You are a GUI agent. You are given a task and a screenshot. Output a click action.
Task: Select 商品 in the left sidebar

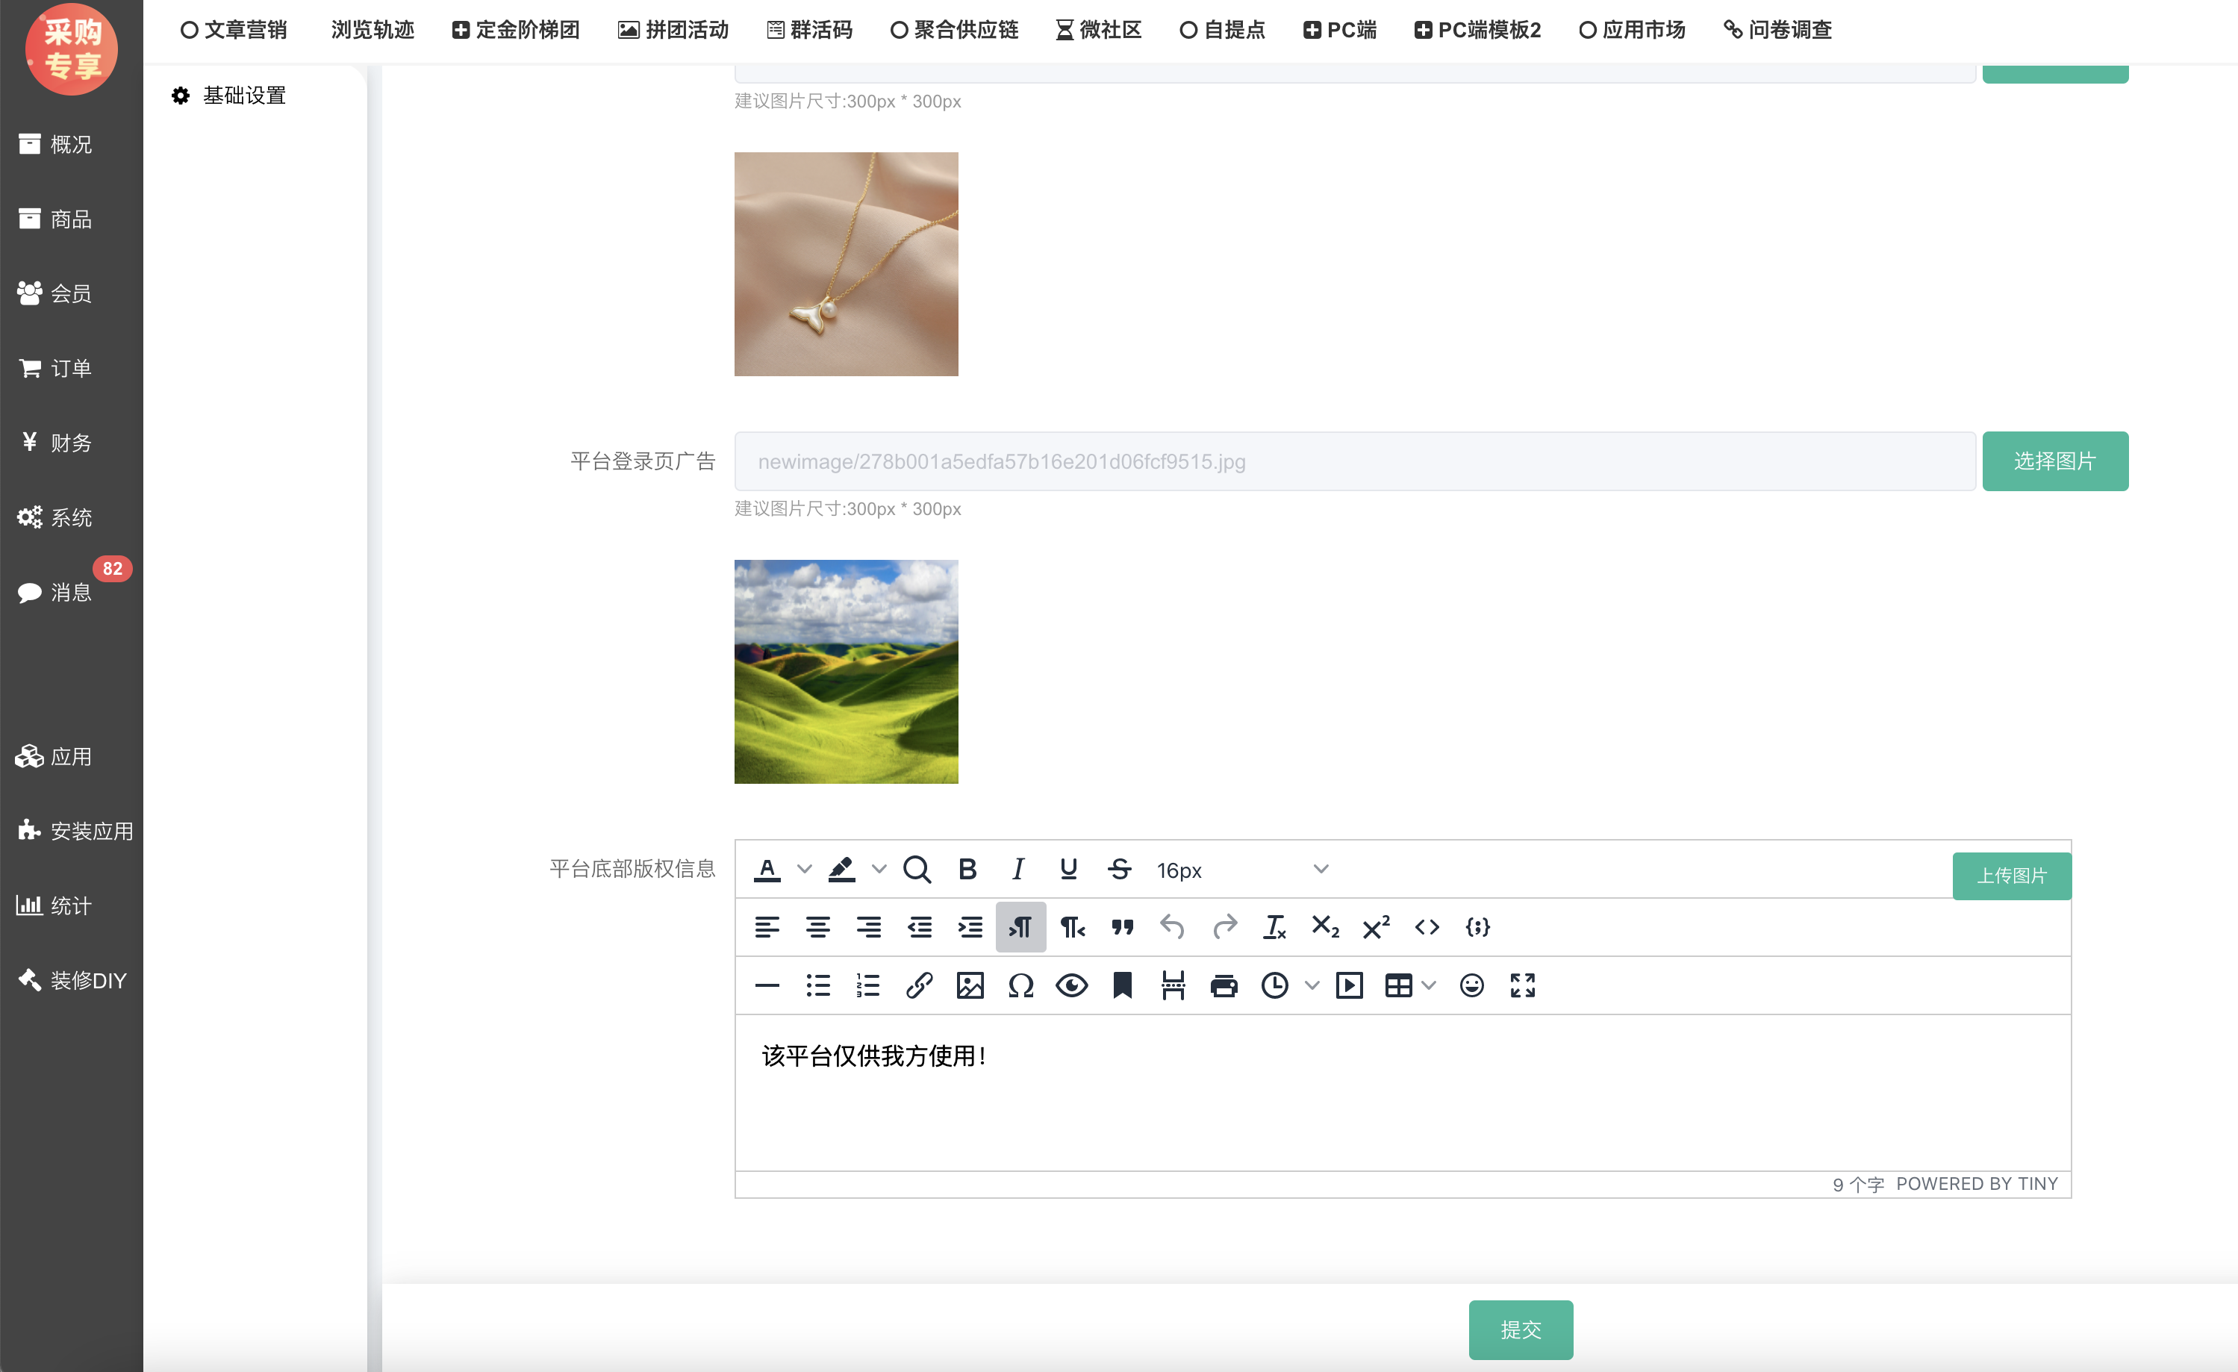click(x=71, y=219)
